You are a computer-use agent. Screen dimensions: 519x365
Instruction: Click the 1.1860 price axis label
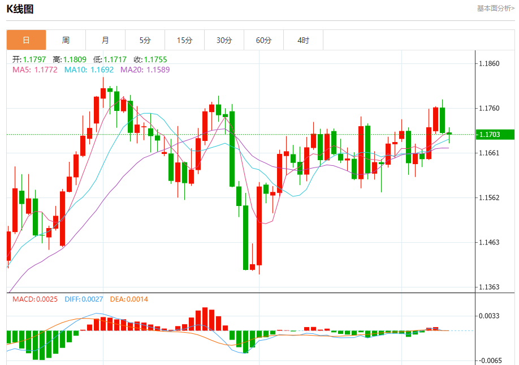(489, 63)
